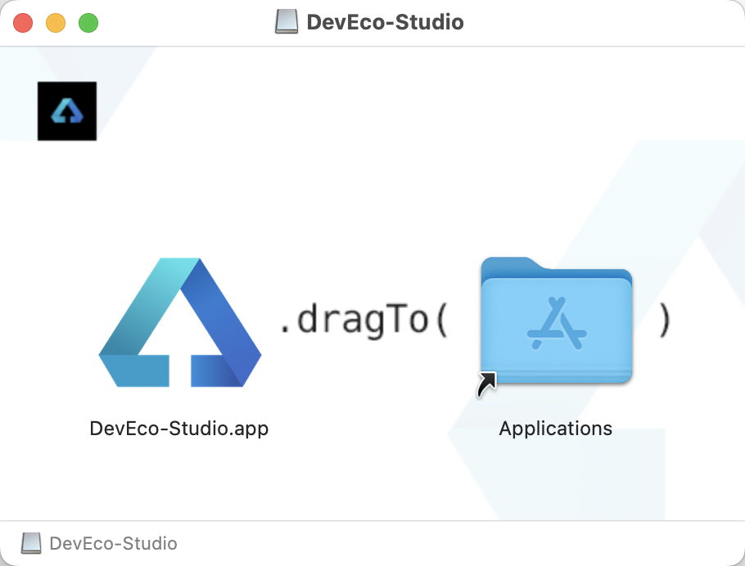Select the Applications folder name label
Viewport: 745px width, 566px height.
point(556,429)
